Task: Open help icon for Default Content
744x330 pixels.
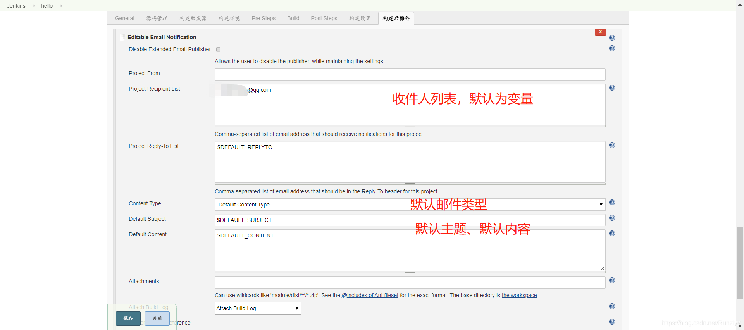Action: click(612, 234)
